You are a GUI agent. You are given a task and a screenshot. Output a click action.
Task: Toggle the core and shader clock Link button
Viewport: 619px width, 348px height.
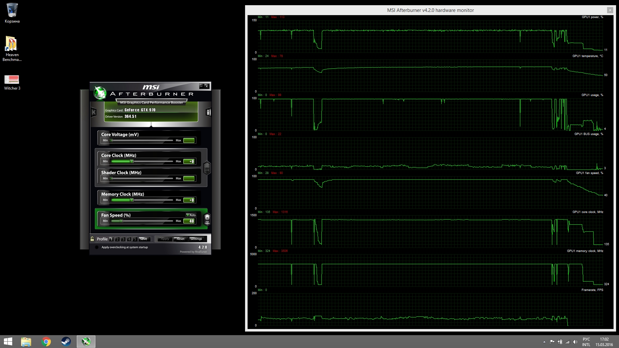207,168
